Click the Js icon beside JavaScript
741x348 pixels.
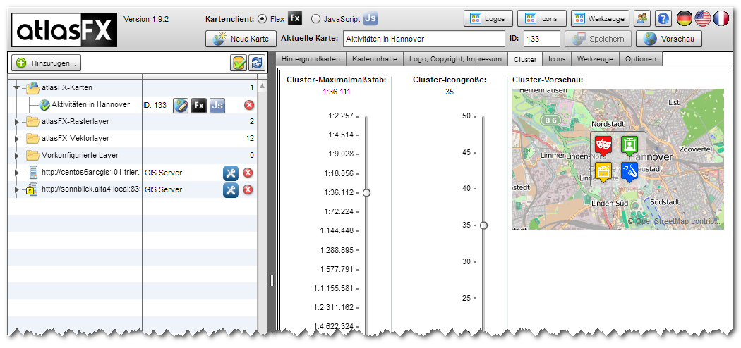tap(371, 19)
